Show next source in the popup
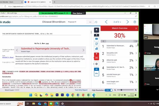This screenshot has height=106, width=159. pyautogui.click(x=83, y=50)
